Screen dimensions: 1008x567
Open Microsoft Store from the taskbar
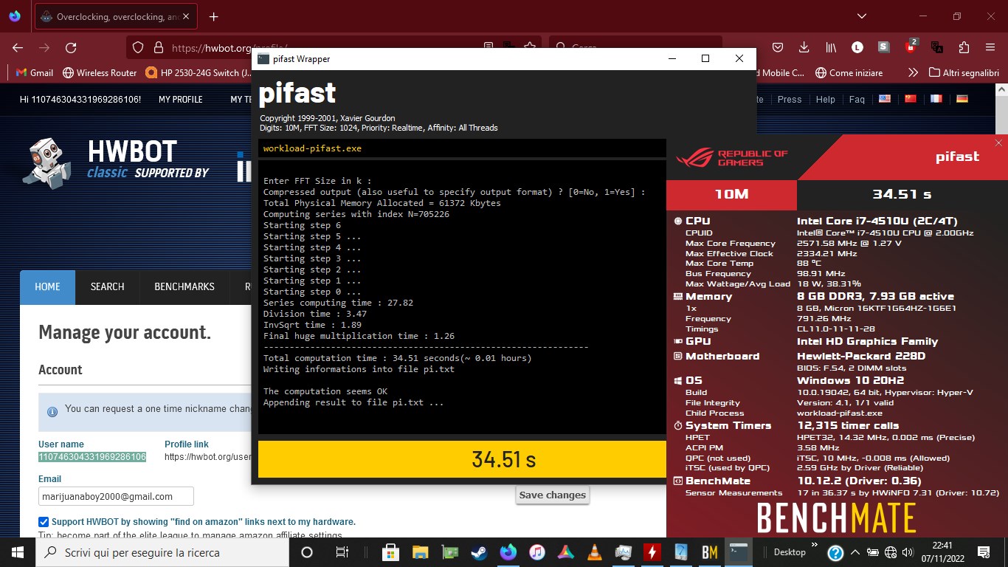coord(391,552)
